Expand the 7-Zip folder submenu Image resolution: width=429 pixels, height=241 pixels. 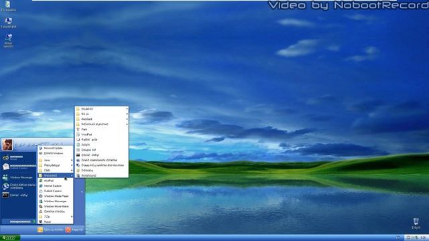(x=56, y=216)
